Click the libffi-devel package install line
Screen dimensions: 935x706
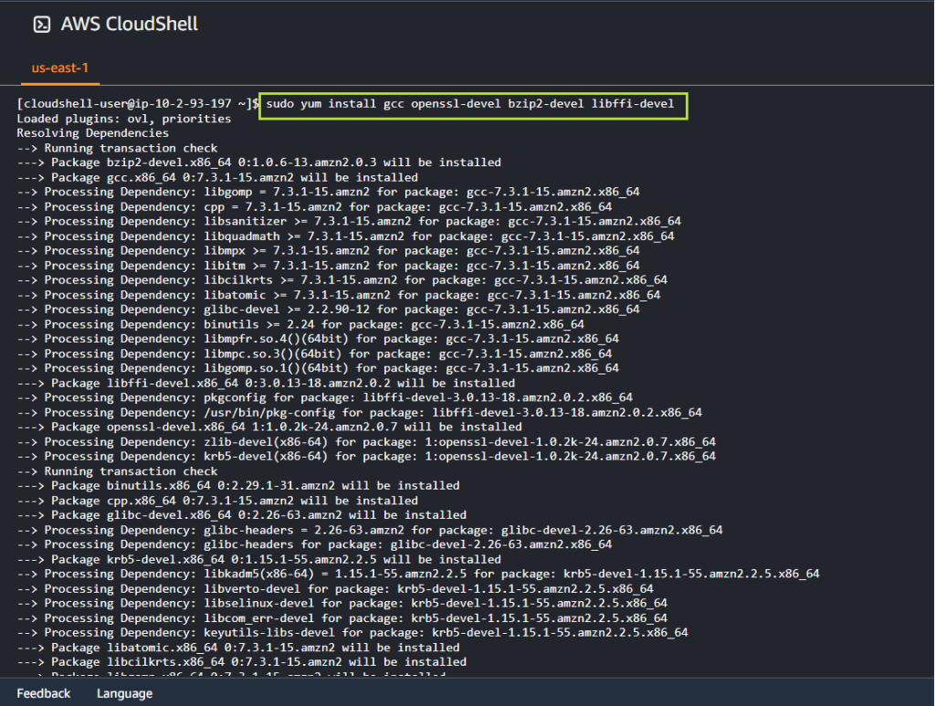[266, 383]
